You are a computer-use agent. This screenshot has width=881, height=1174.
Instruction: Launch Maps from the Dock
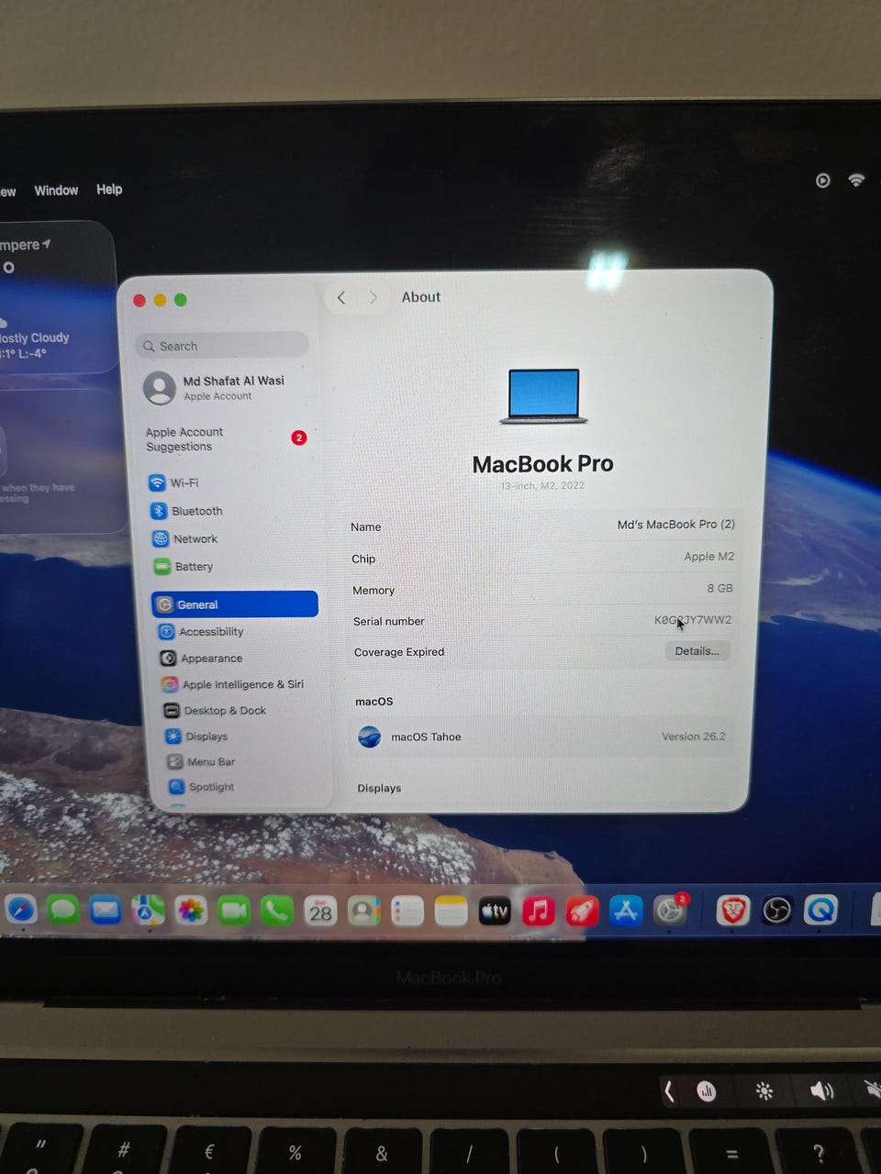pos(148,910)
